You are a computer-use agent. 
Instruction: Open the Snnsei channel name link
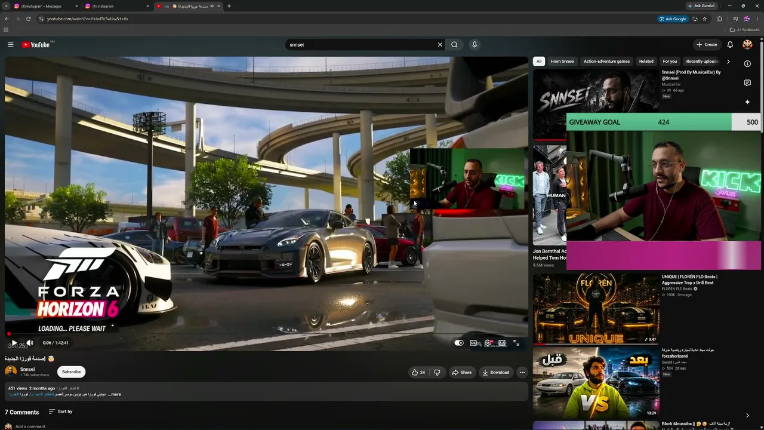point(27,369)
